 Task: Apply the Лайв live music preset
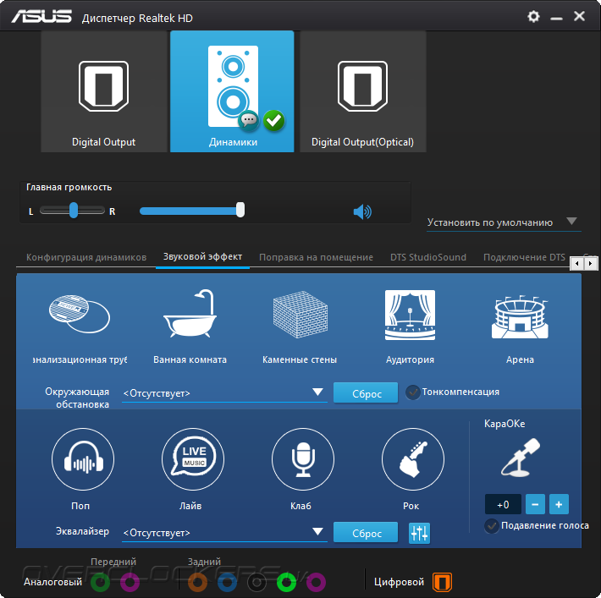[x=193, y=459]
